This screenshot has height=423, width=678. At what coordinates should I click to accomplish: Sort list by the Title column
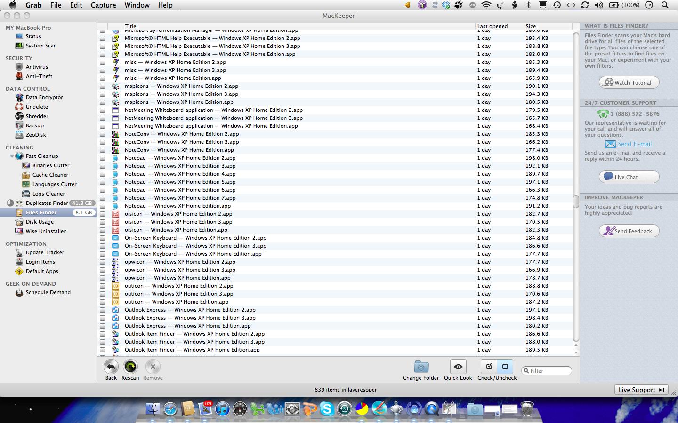point(299,26)
